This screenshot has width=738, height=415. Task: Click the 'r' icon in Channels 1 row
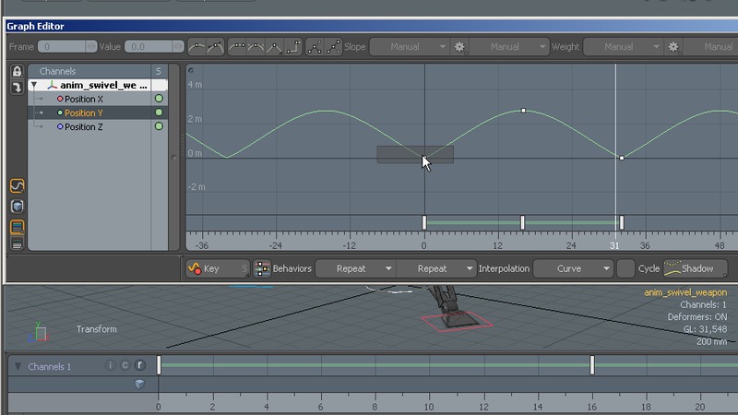point(140,365)
